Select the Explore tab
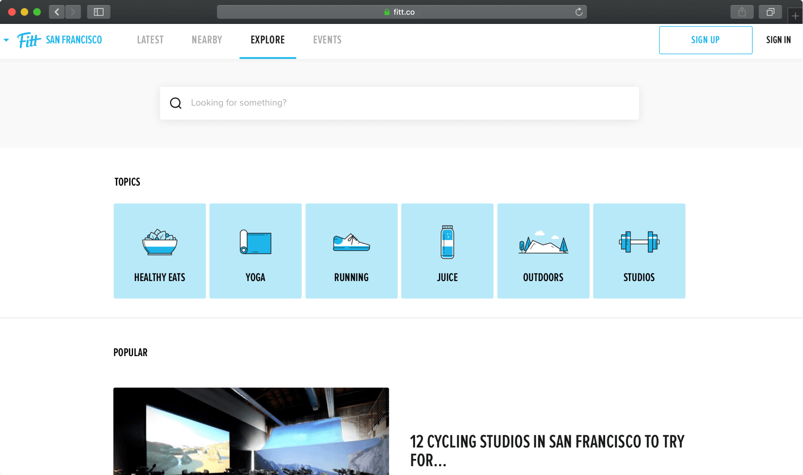Image resolution: width=803 pixels, height=475 pixels. tap(267, 40)
